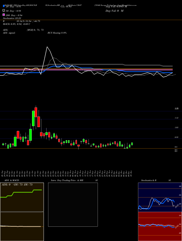Click the white line's spike peak in upper chart
Viewport: 182px width, 241px height.
coord(47,47)
